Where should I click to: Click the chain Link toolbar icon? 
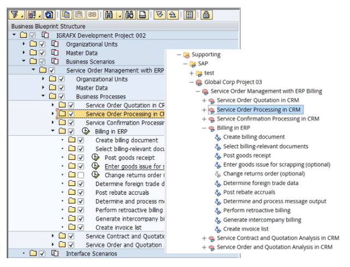coord(92,15)
